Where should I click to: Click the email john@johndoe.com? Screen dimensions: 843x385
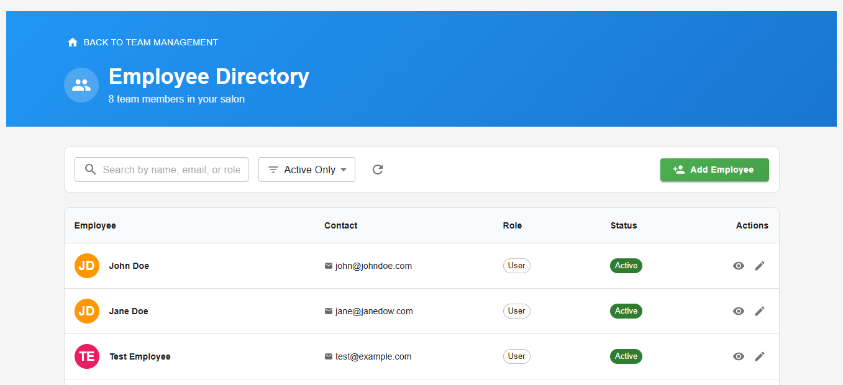[x=373, y=266]
